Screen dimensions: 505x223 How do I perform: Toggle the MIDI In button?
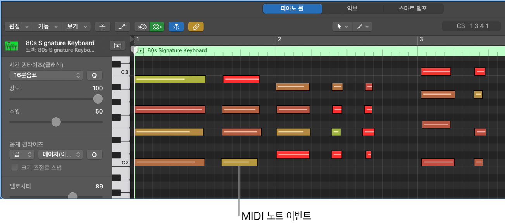(142, 26)
